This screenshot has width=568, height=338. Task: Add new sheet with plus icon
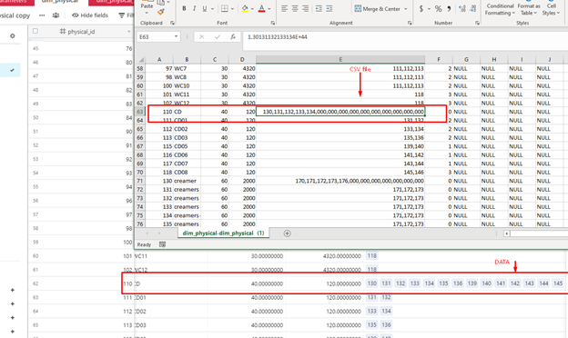(x=287, y=234)
